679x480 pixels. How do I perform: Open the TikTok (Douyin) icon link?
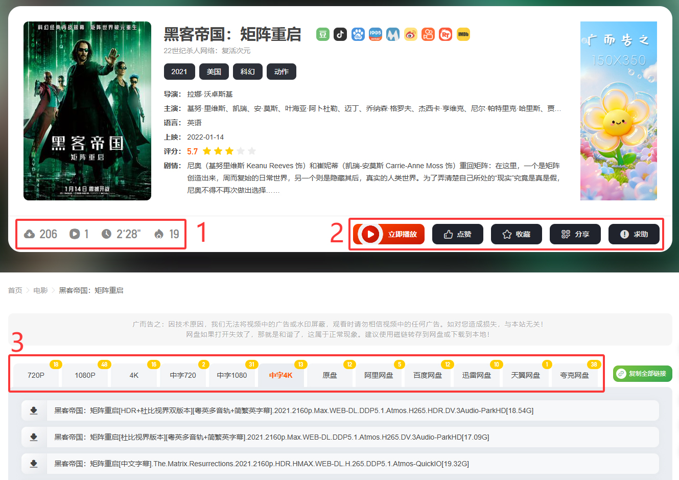tap(340, 34)
